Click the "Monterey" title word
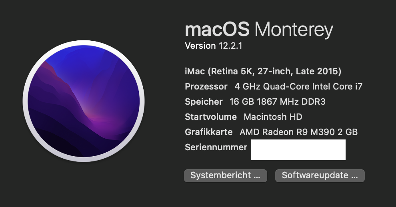The height and width of the screenshot is (207, 396). click(294, 30)
